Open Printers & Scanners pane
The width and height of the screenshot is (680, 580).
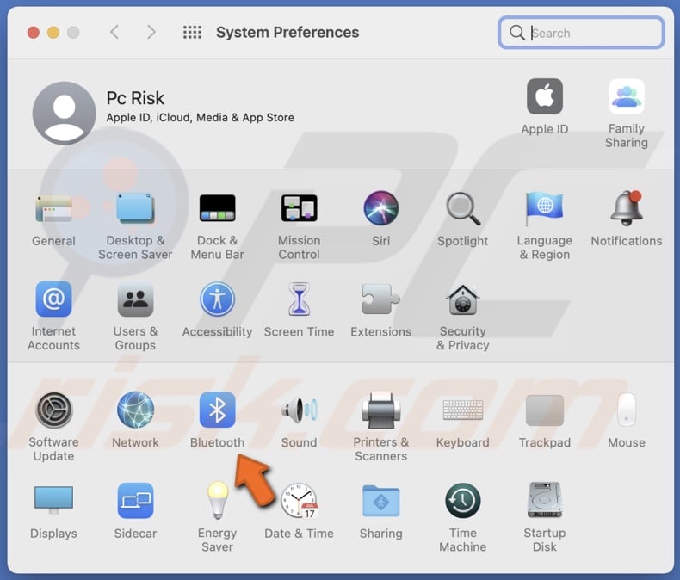tap(380, 411)
